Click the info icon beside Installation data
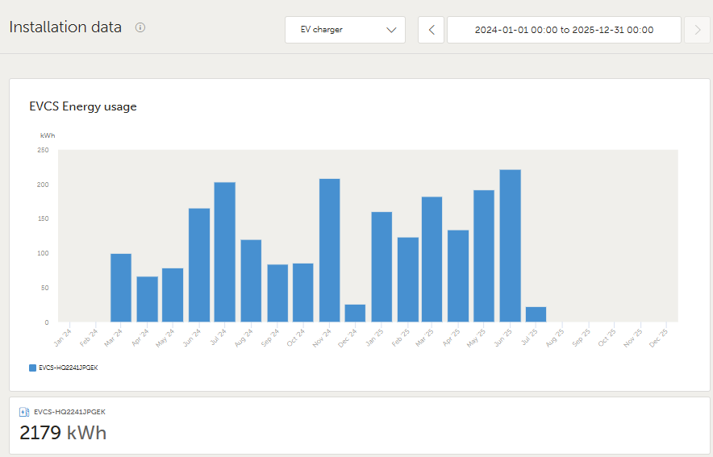Screen dimensions: 713x457 [x=140, y=27]
